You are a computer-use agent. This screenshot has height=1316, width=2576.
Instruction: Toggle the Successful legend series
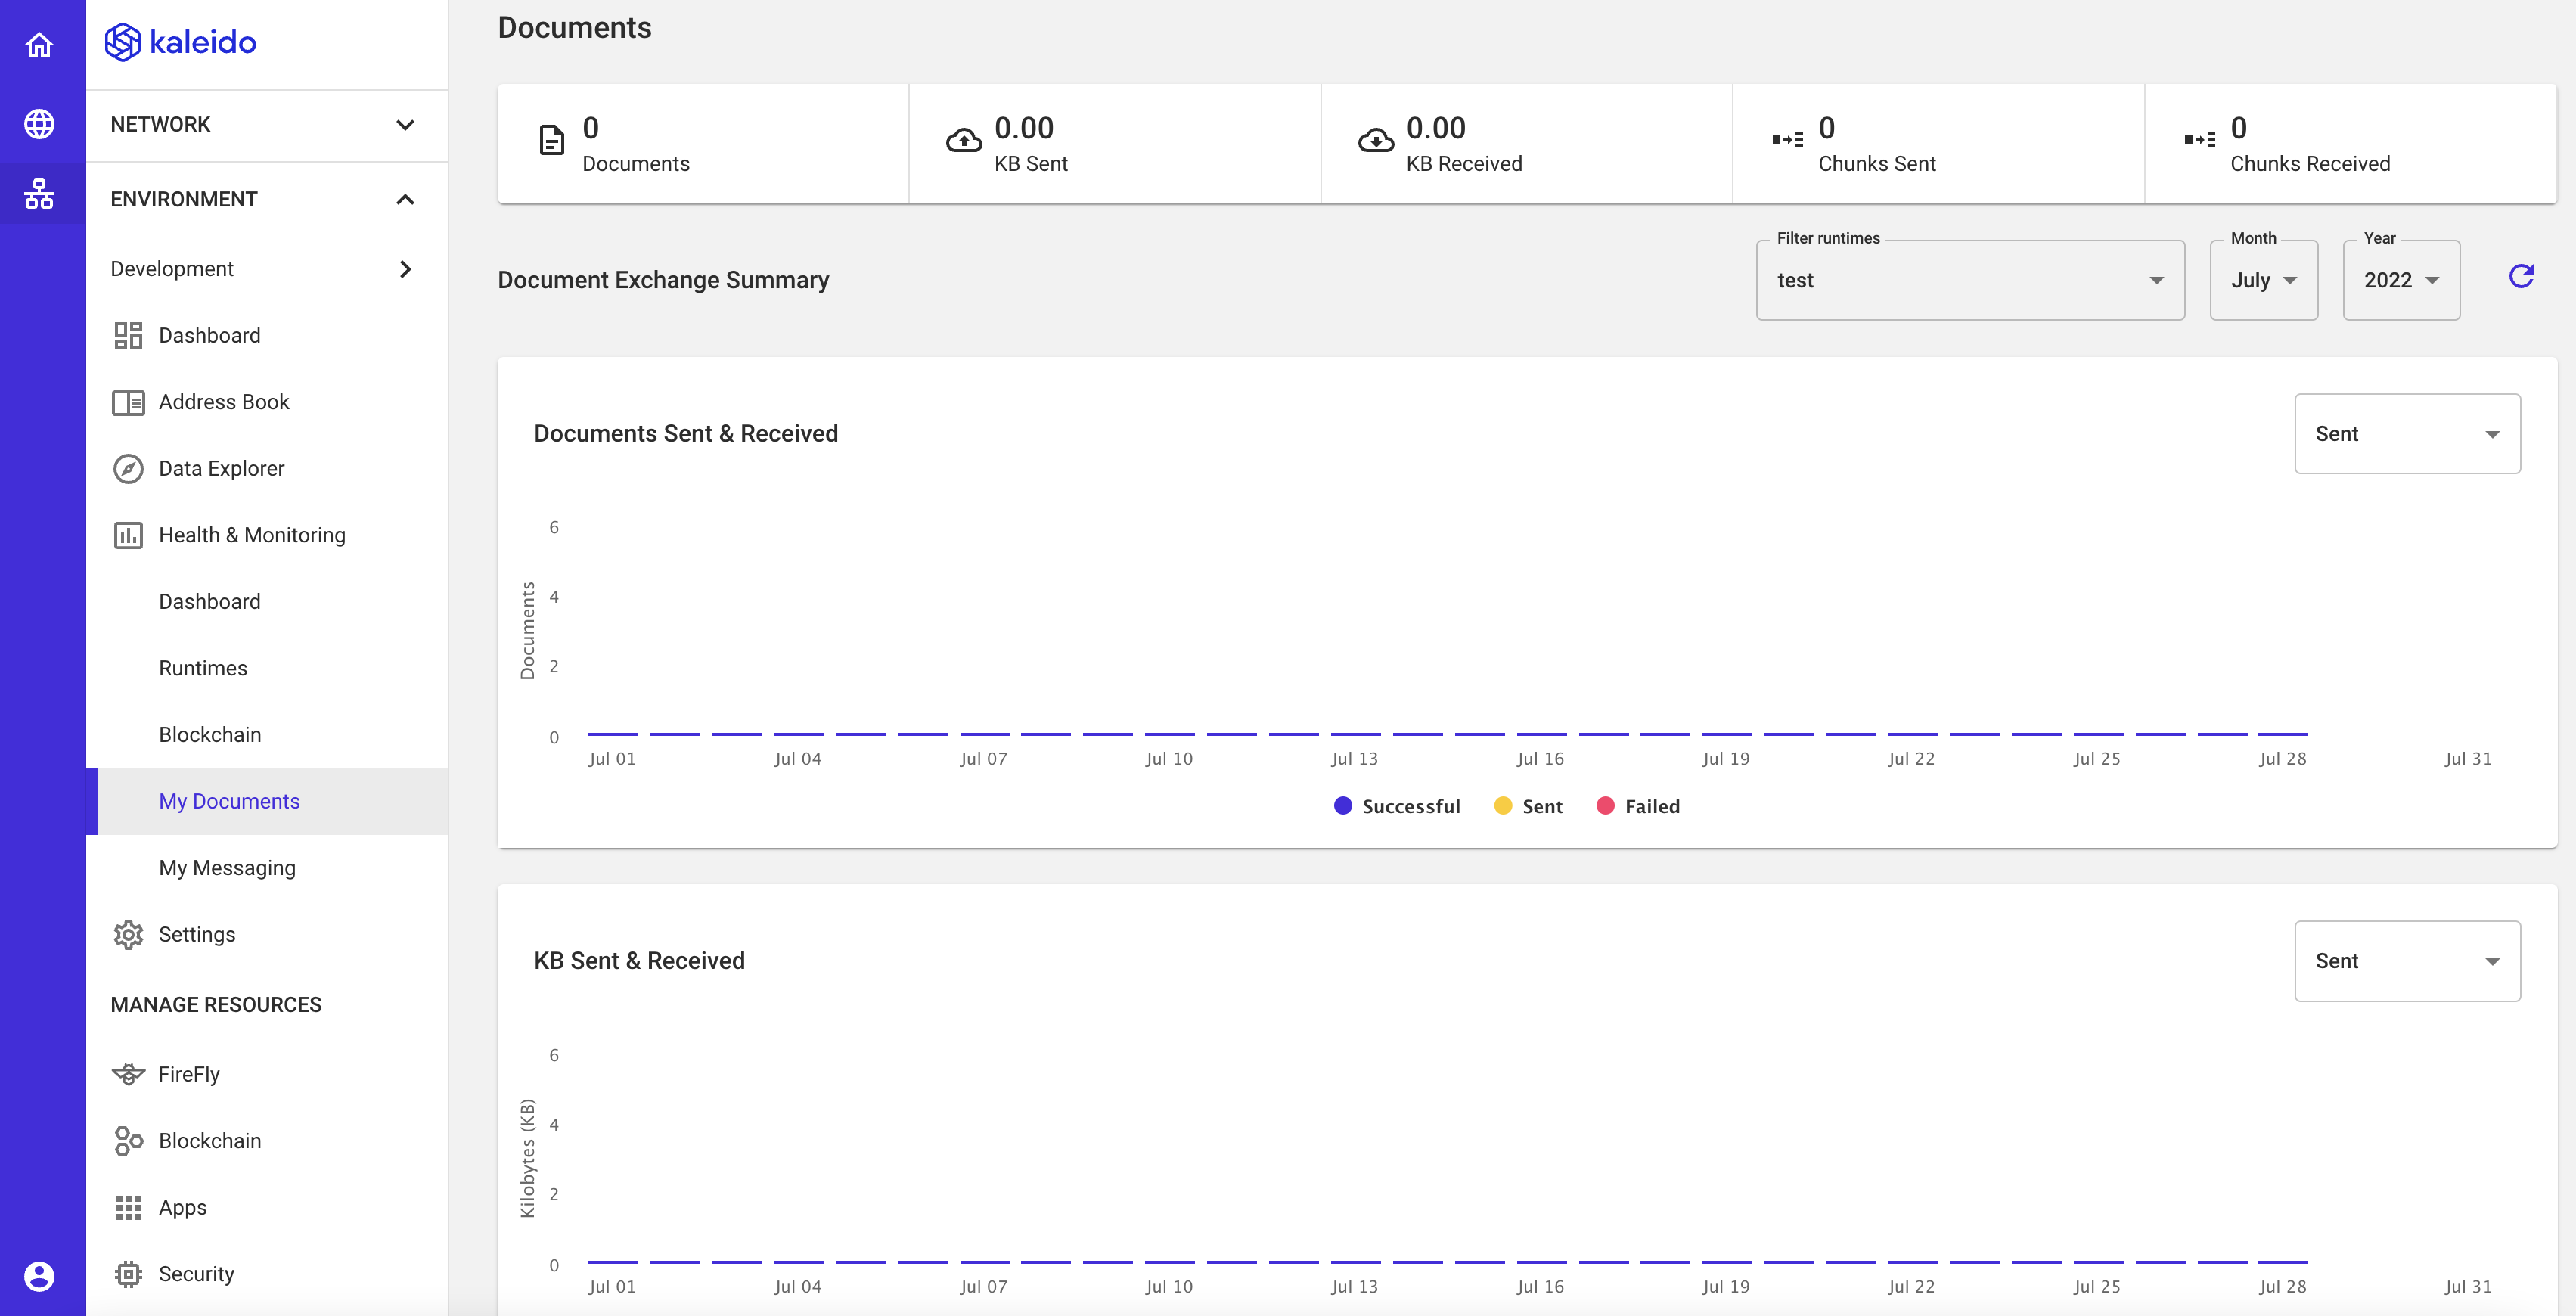tap(1397, 806)
